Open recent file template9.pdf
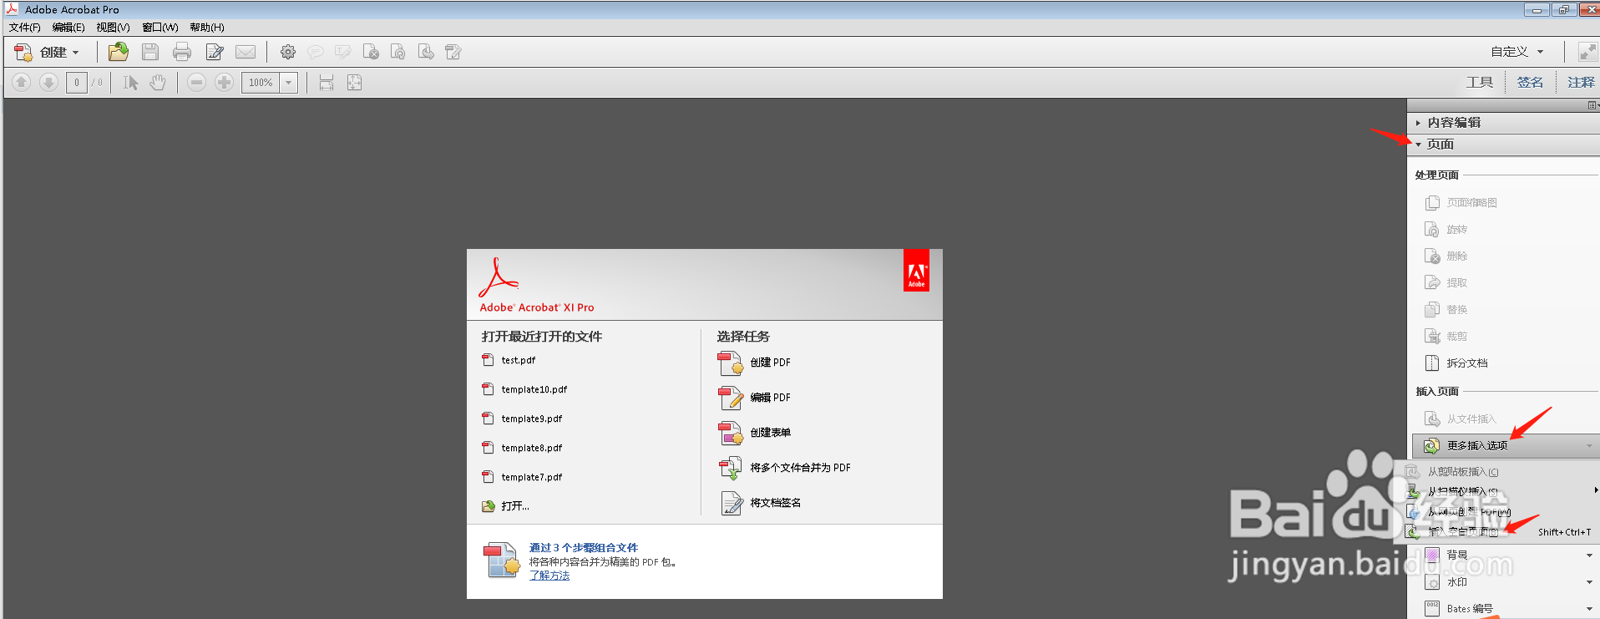 point(531,419)
